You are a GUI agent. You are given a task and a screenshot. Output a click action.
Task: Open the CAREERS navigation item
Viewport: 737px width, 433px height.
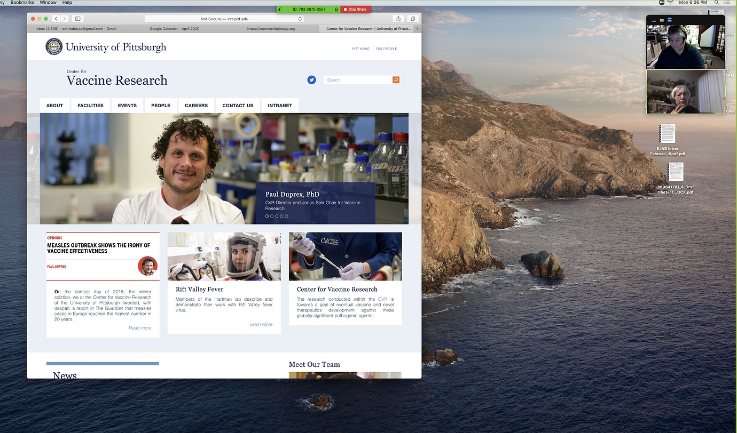click(x=197, y=106)
